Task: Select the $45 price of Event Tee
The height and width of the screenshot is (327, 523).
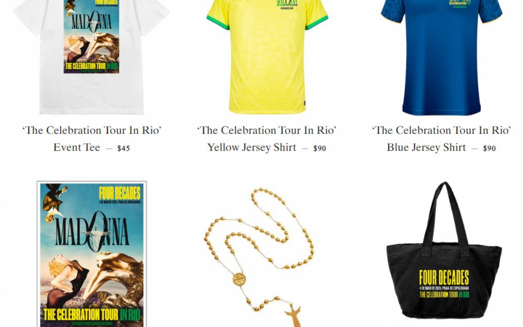Action: pos(123,148)
